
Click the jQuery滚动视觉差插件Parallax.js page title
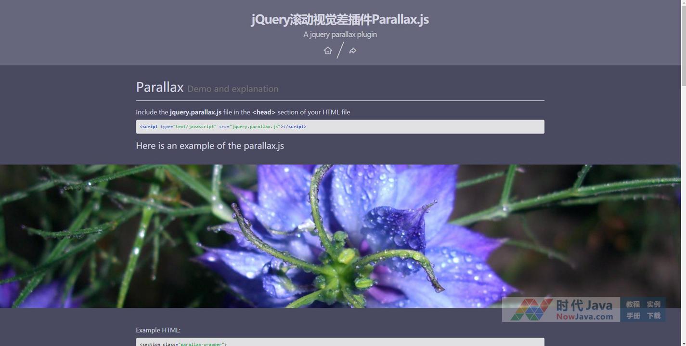click(x=340, y=19)
